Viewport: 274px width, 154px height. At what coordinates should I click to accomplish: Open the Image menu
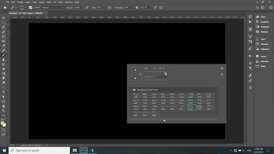tap(20, 2)
